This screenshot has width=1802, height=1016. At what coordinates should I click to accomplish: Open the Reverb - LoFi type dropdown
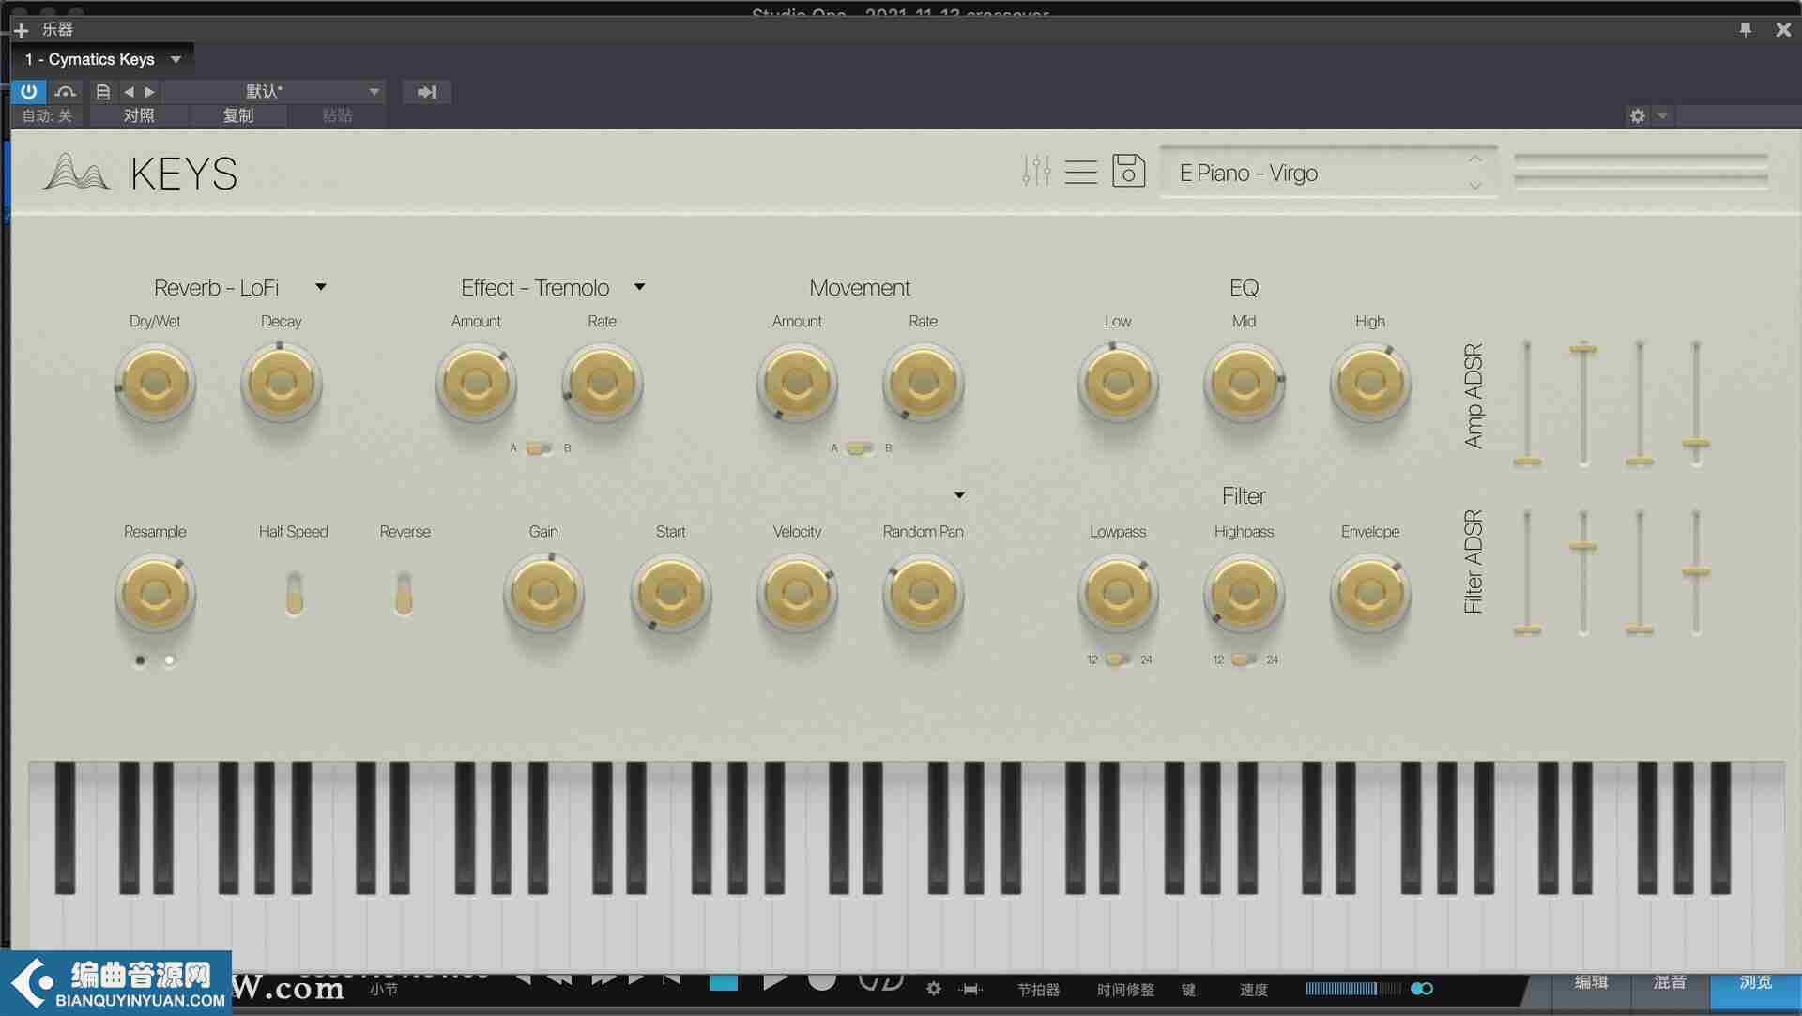tap(321, 287)
